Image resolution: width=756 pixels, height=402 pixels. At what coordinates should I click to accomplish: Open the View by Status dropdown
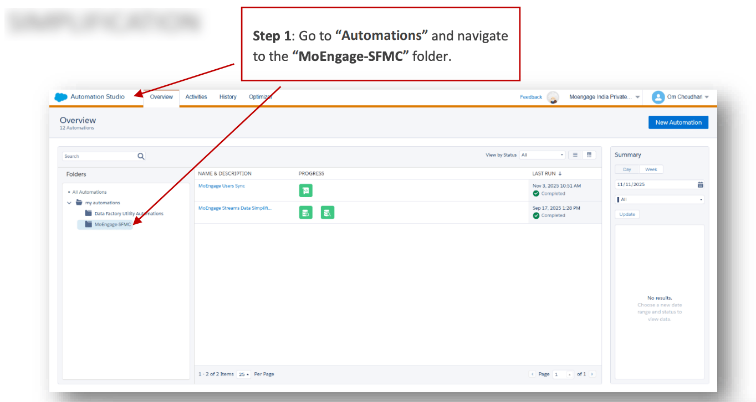tap(542, 155)
